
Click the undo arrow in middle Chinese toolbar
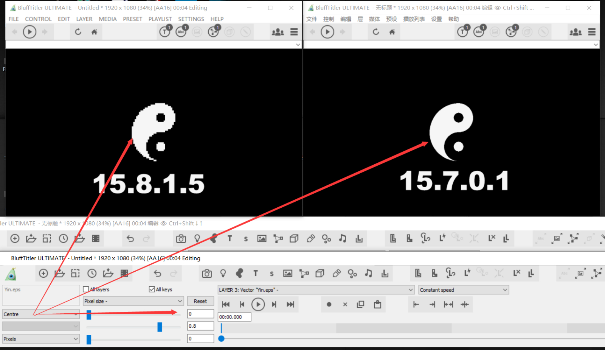coord(130,239)
